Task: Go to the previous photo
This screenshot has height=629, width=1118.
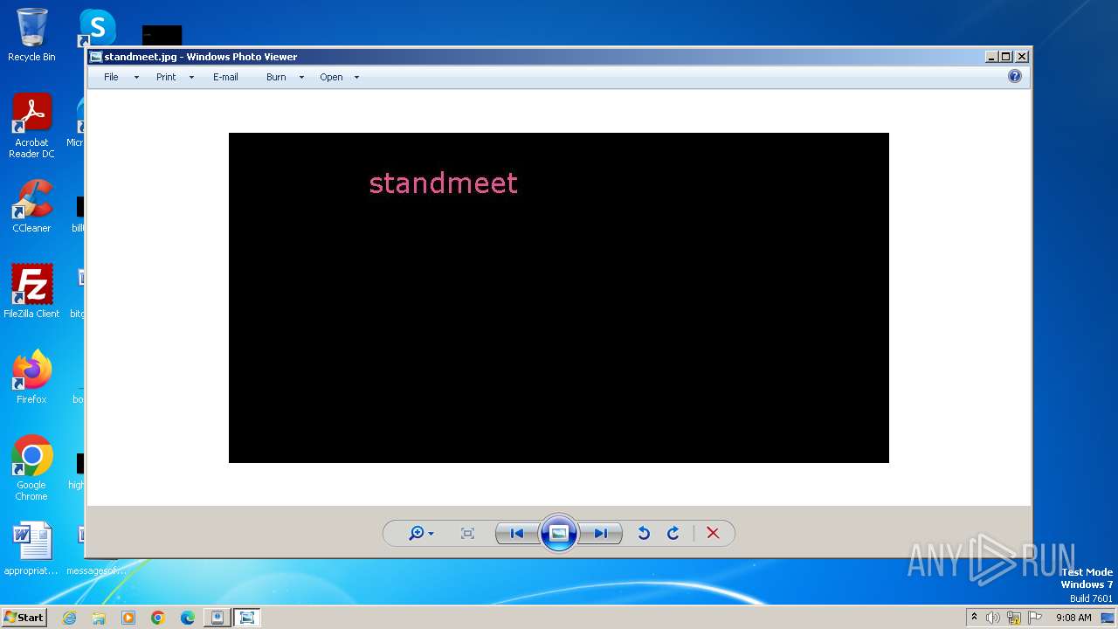Action: click(x=517, y=533)
